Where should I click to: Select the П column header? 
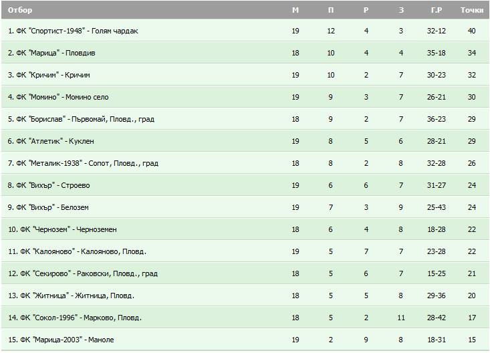tap(331, 10)
